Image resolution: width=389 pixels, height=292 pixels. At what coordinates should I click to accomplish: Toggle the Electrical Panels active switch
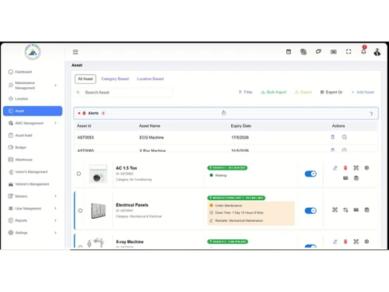click(310, 210)
